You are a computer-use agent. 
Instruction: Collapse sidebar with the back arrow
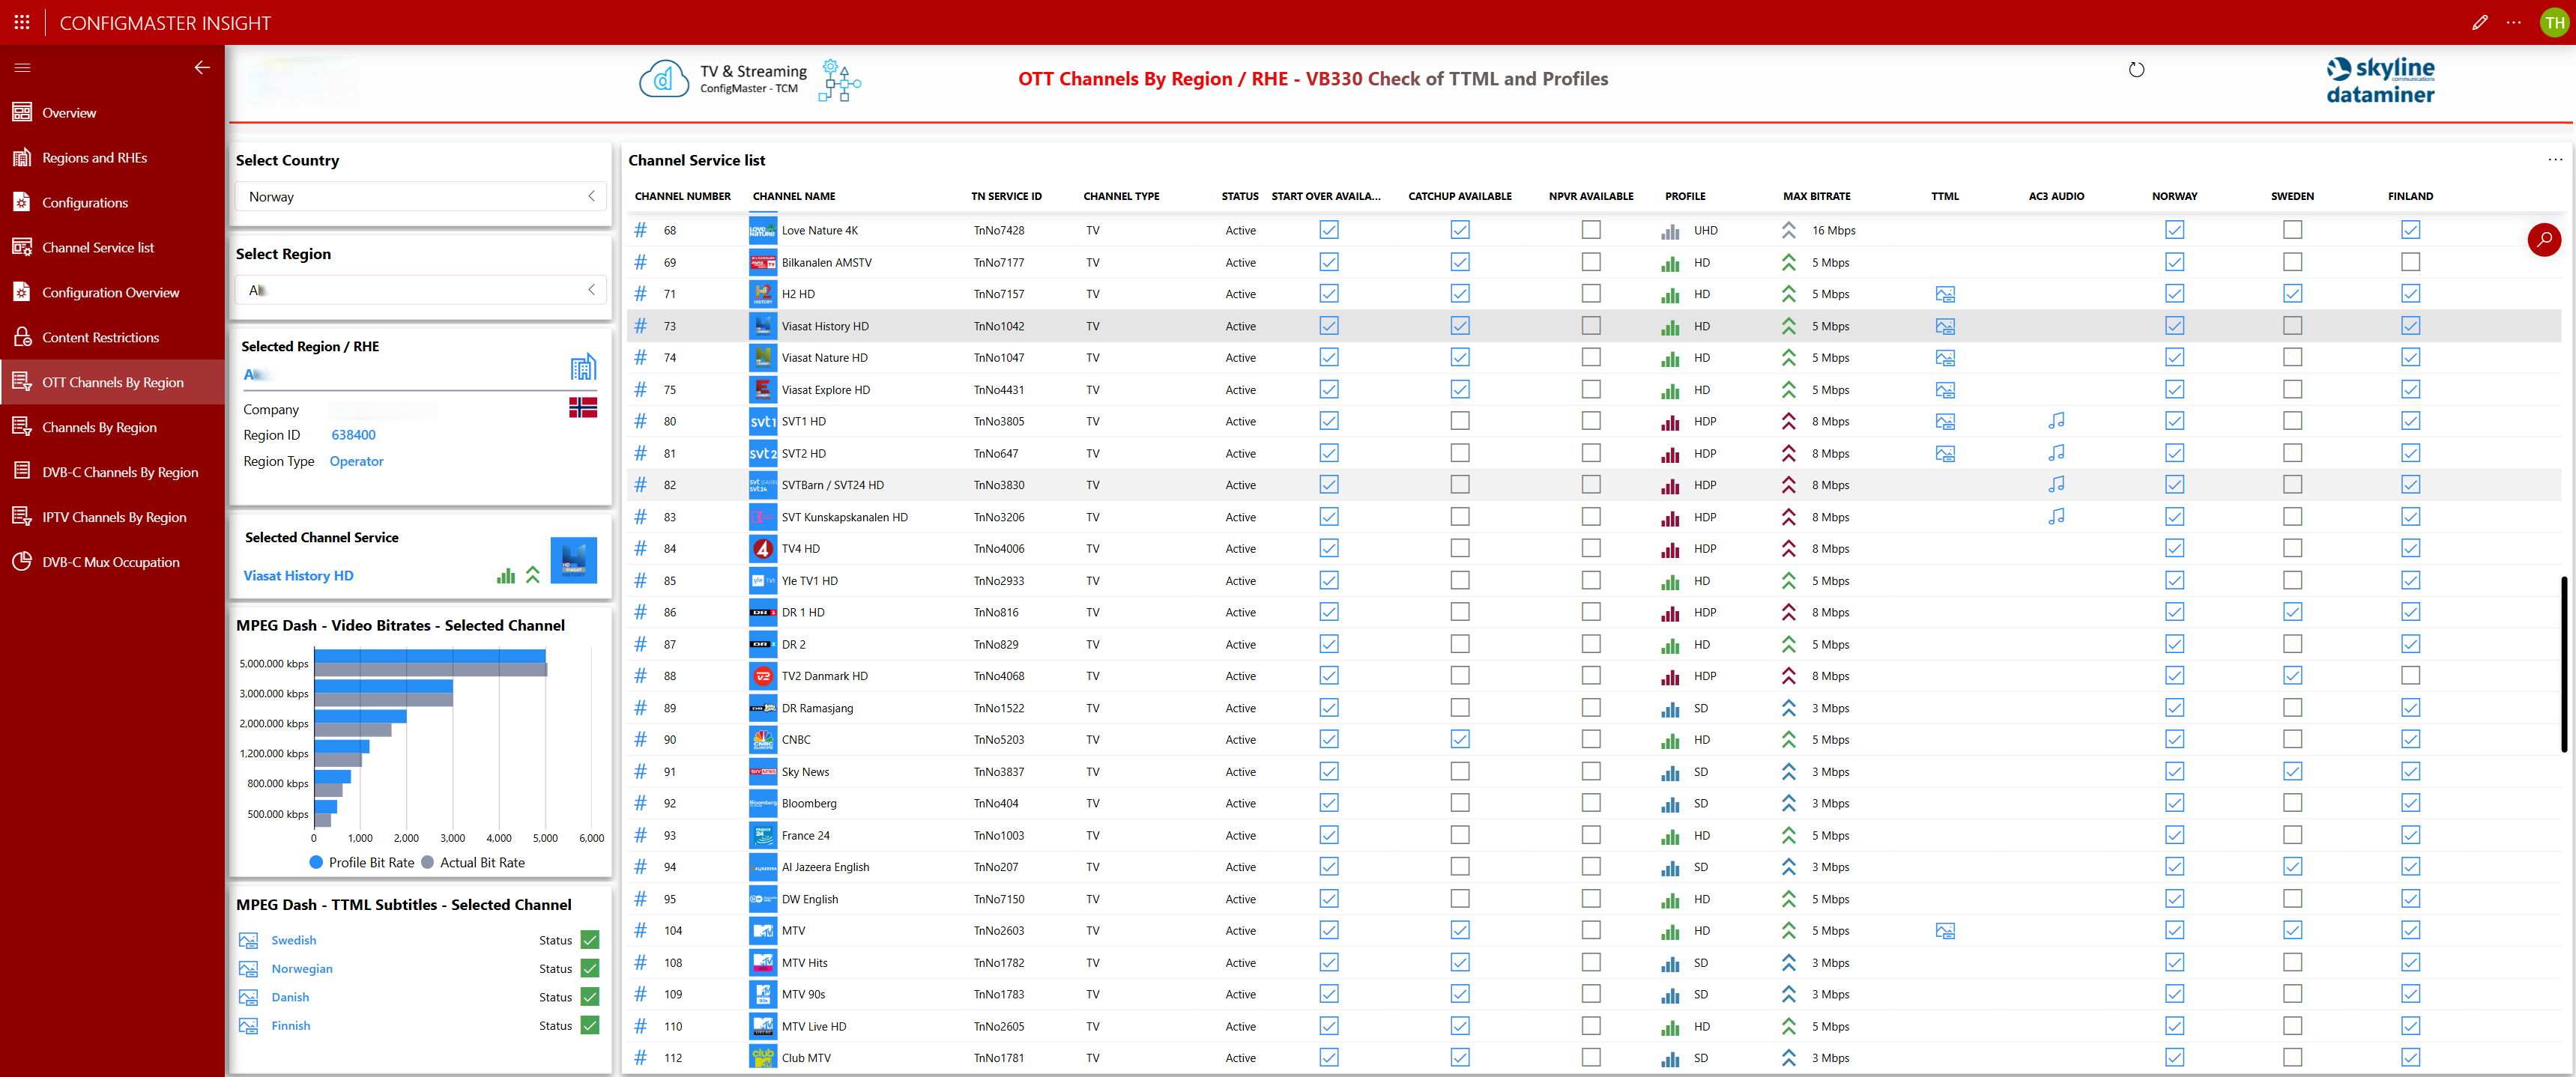[202, 67]
